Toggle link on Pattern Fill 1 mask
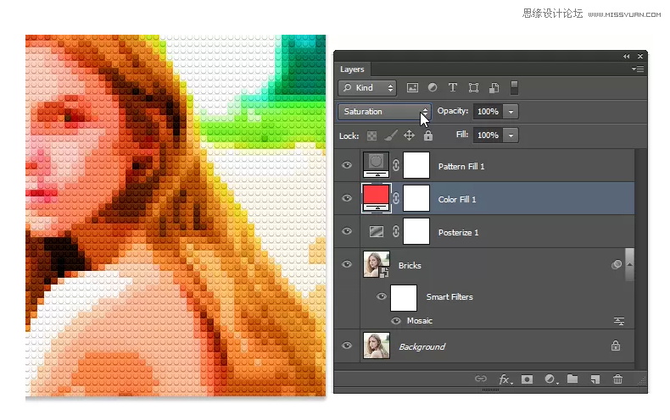Screen dimensions: 670x420 point(396,165)
